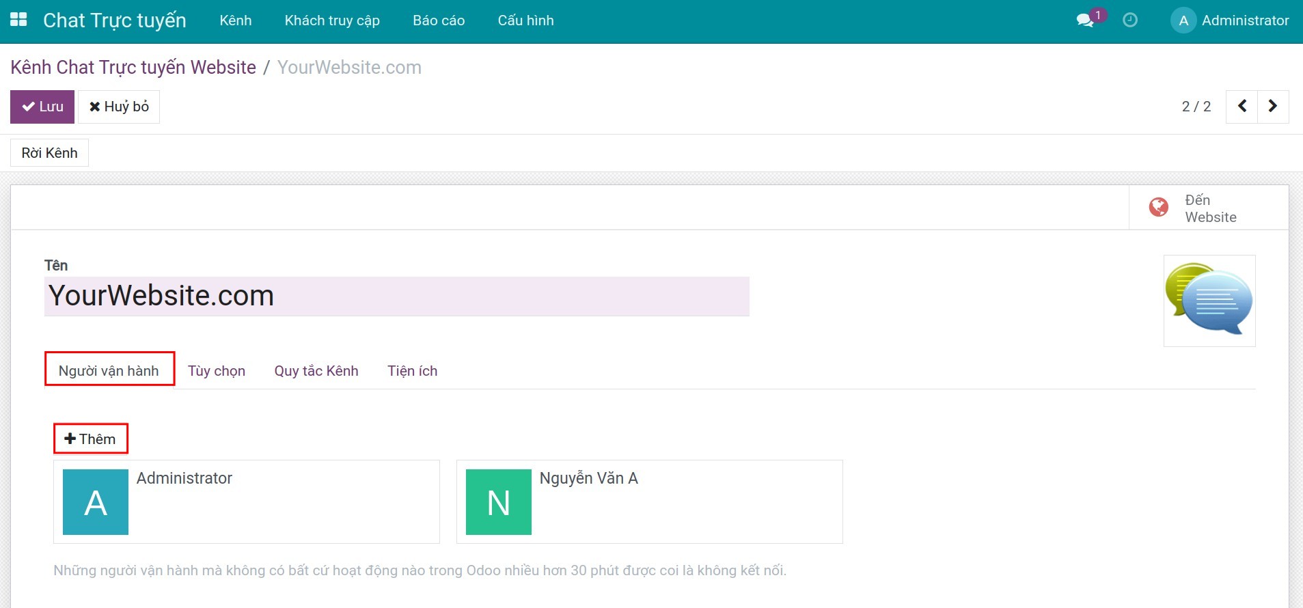Go to previous record arrow
Screen dimensions: 1303x608
tap(1242, 107)
